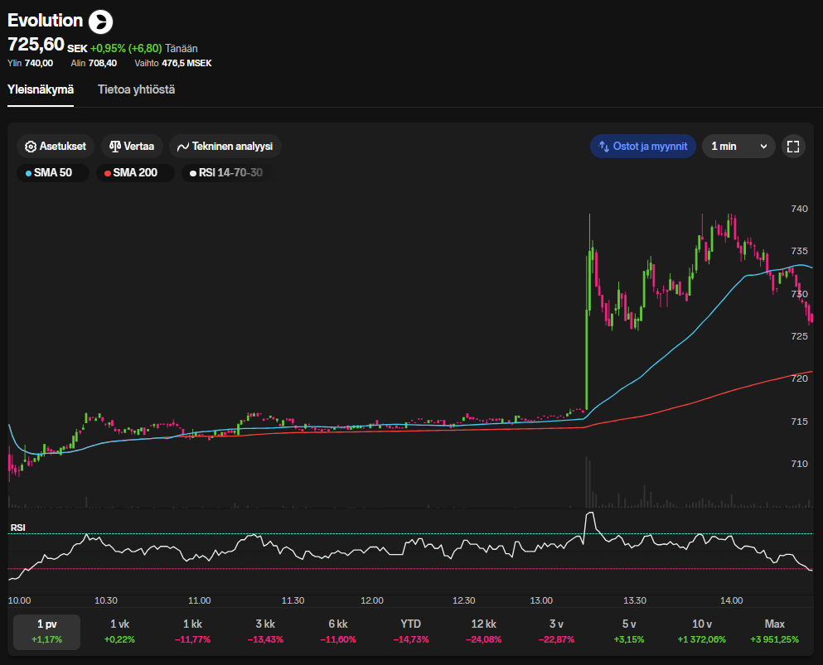Open Vertaa compare scale tool
Viewport: 823px width, 665px height.
click(x=132, y=146)
